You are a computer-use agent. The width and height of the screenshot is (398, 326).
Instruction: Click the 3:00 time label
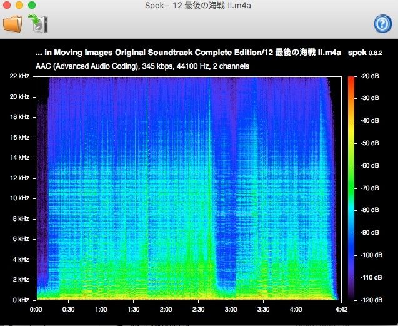(231, 310)
